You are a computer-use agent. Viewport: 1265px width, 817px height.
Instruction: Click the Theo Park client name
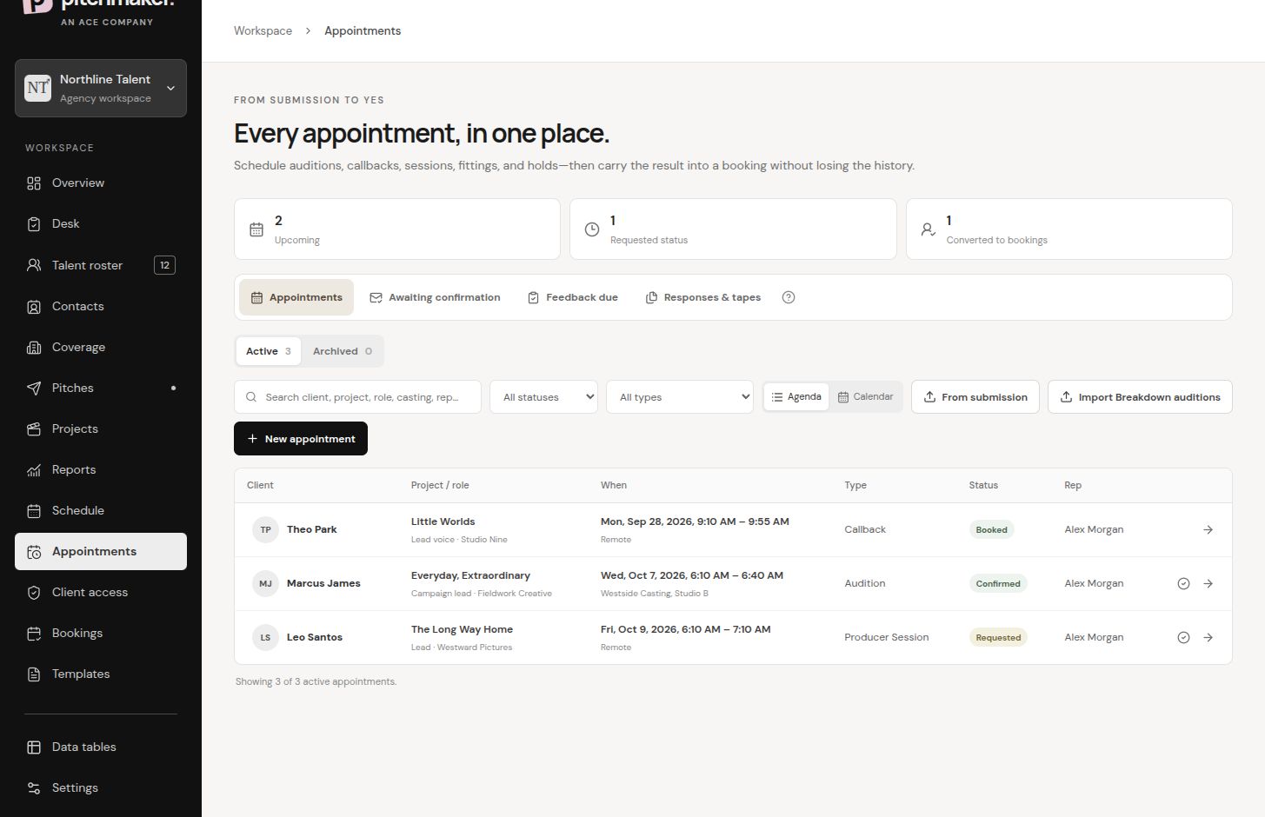click(x=312, y=529)
